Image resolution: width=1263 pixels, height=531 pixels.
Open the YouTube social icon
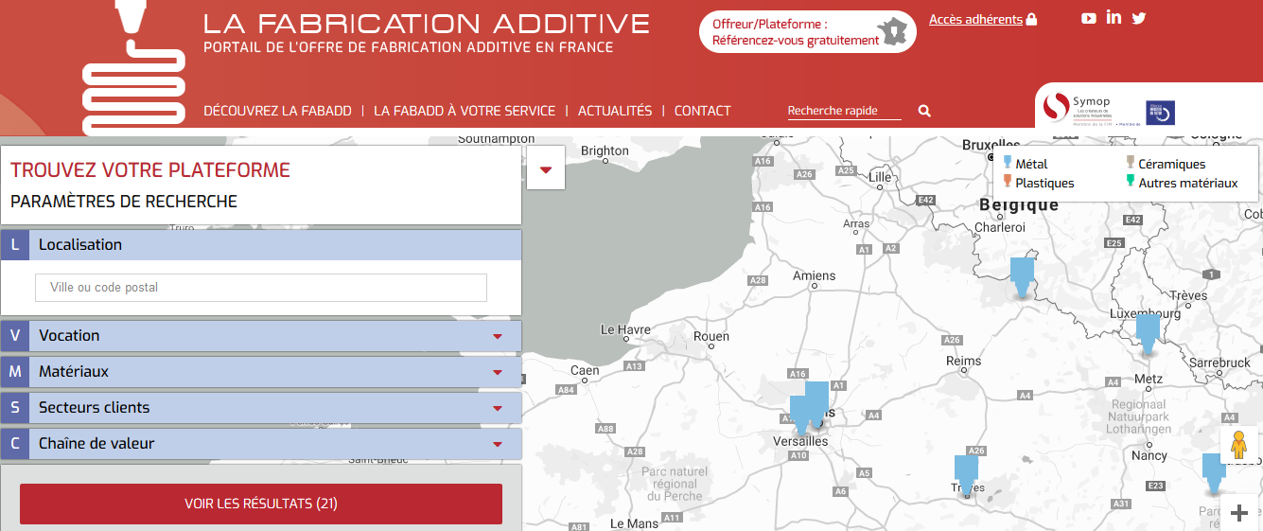1089,18
